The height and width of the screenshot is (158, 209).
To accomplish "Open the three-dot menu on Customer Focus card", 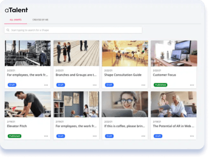I will coord(192,85).
